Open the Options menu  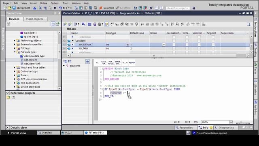tap(55, 3)
